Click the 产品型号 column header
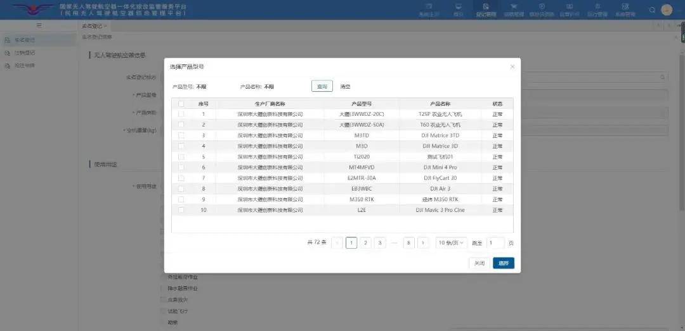Screen dimensions: 685x331 point(362,104)
